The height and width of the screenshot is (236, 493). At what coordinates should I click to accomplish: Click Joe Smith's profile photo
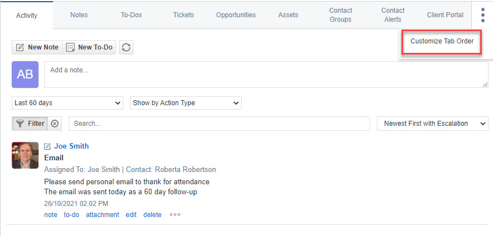(x=25, y=155)
